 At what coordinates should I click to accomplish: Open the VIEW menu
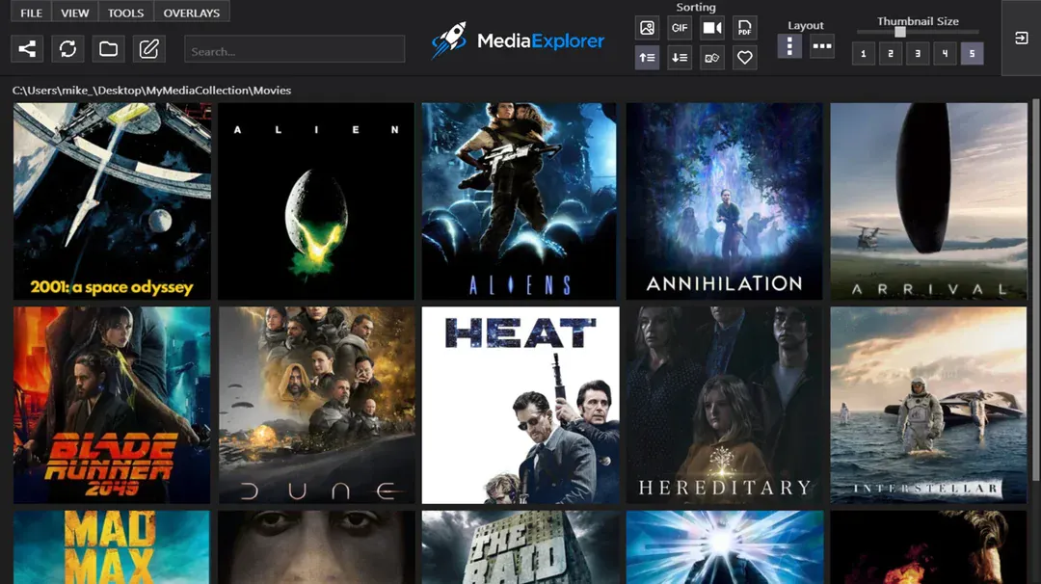click(x=75, y=13)
